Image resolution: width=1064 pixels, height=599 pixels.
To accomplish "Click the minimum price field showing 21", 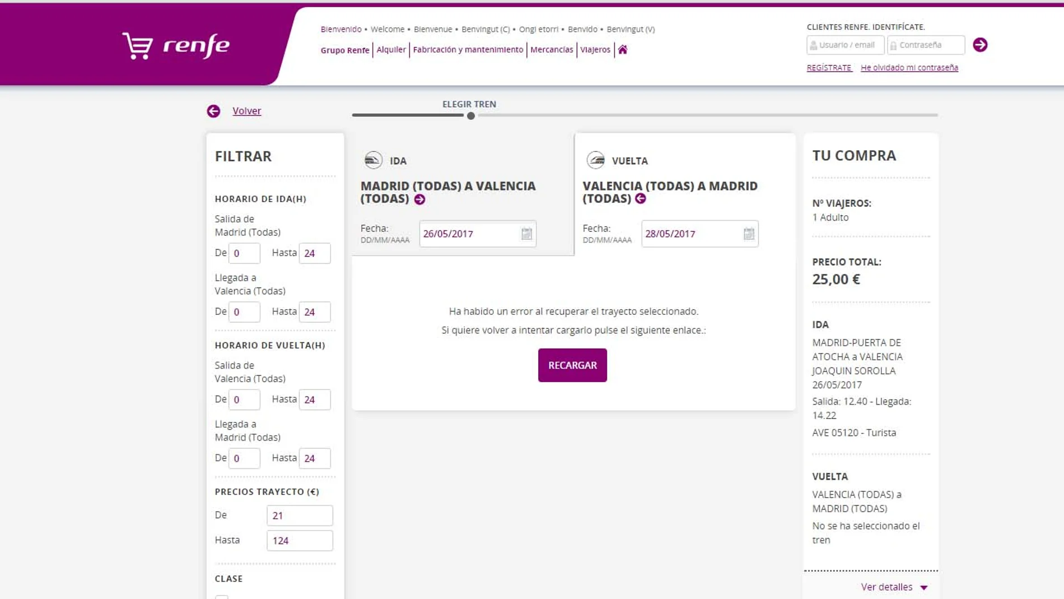I will [300, 516].
